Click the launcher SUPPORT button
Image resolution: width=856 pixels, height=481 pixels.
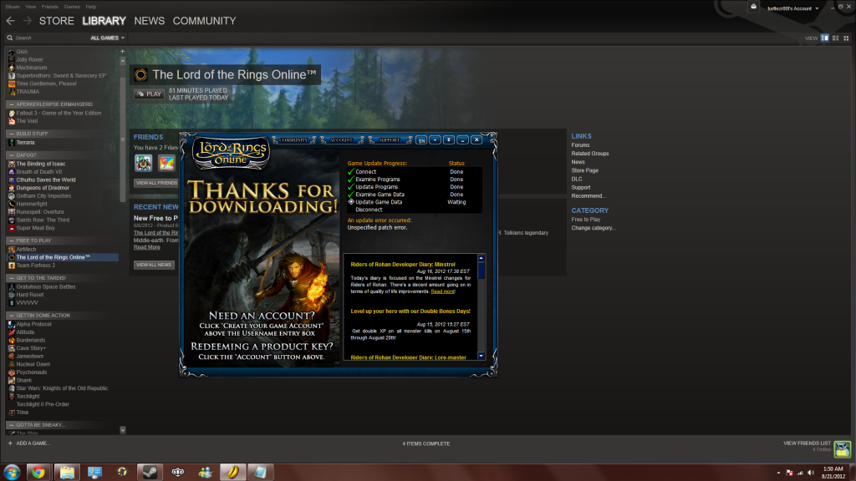tap(390, 140)
